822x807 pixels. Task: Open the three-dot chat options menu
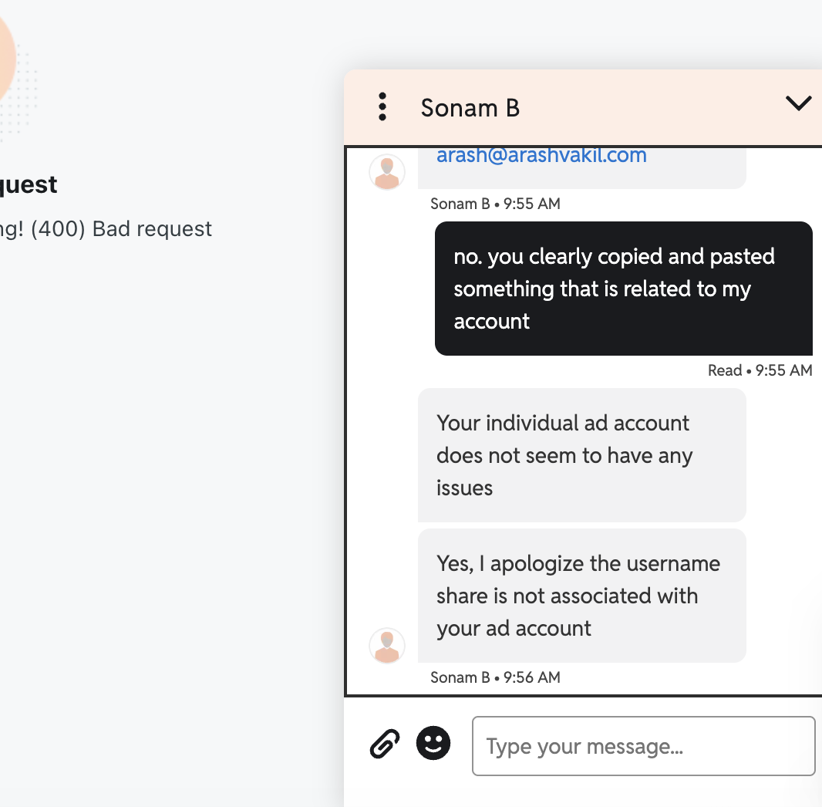(x=382, y=106)
